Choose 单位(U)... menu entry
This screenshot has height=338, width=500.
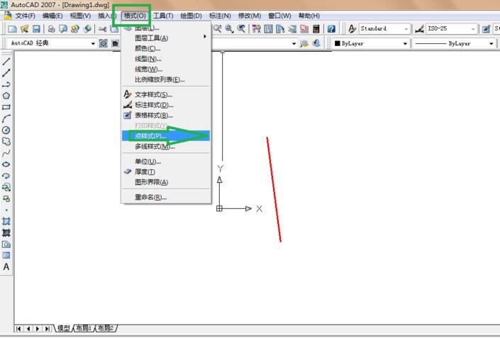click(x=166, y=162)
